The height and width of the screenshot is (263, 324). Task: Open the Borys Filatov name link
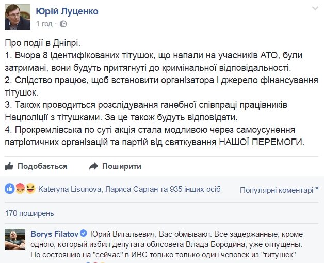(55, 234)
